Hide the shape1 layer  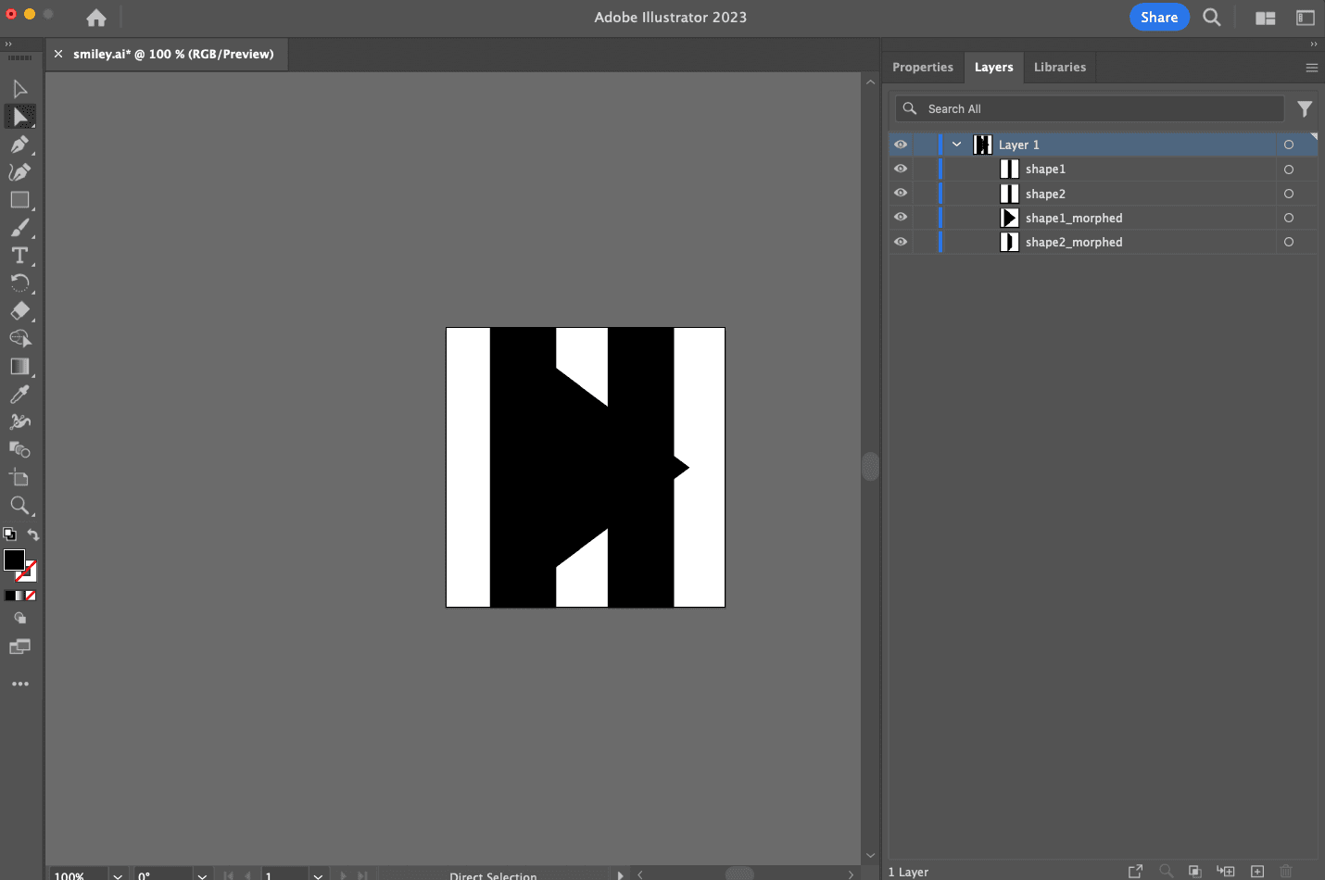(x=900, y=169)
